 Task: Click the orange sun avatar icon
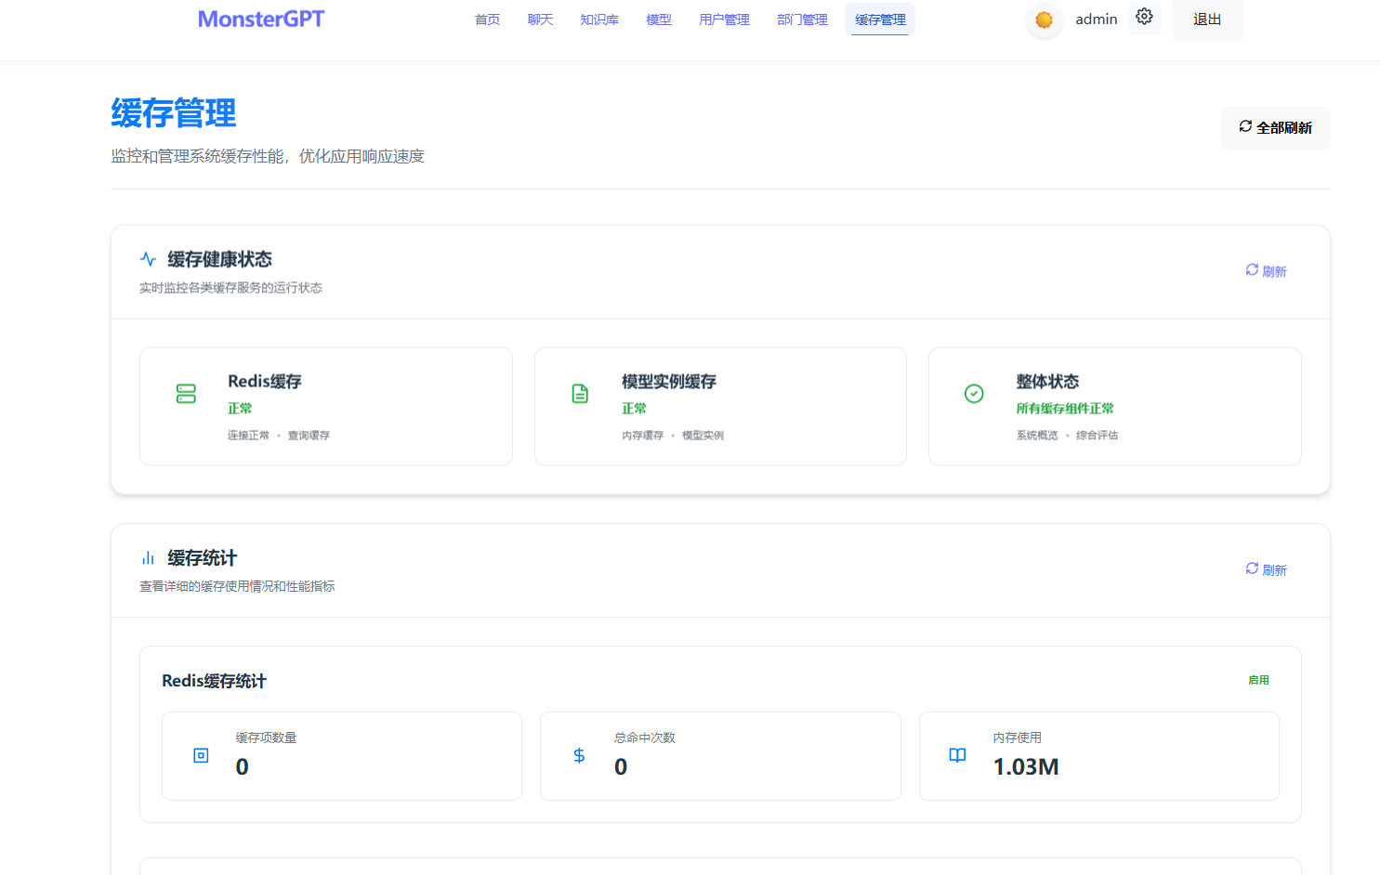point(1045,20)
